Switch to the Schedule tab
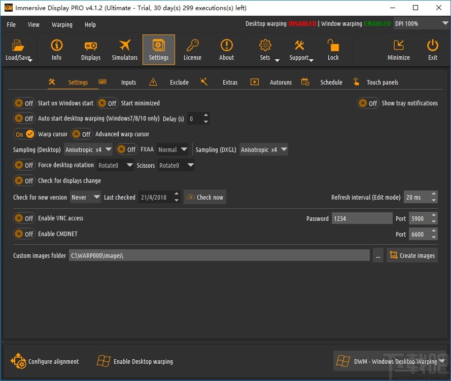 (x=331, y=82)
